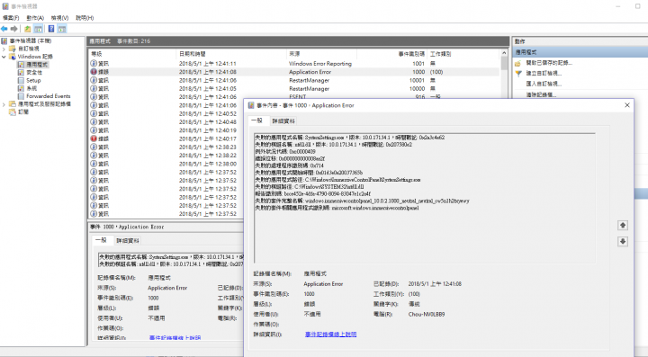Click the 事件檢視器 (本機) root icon
The height and width of the screenshot is (357, 648).
pyautogui.click(x=4, y=40)
